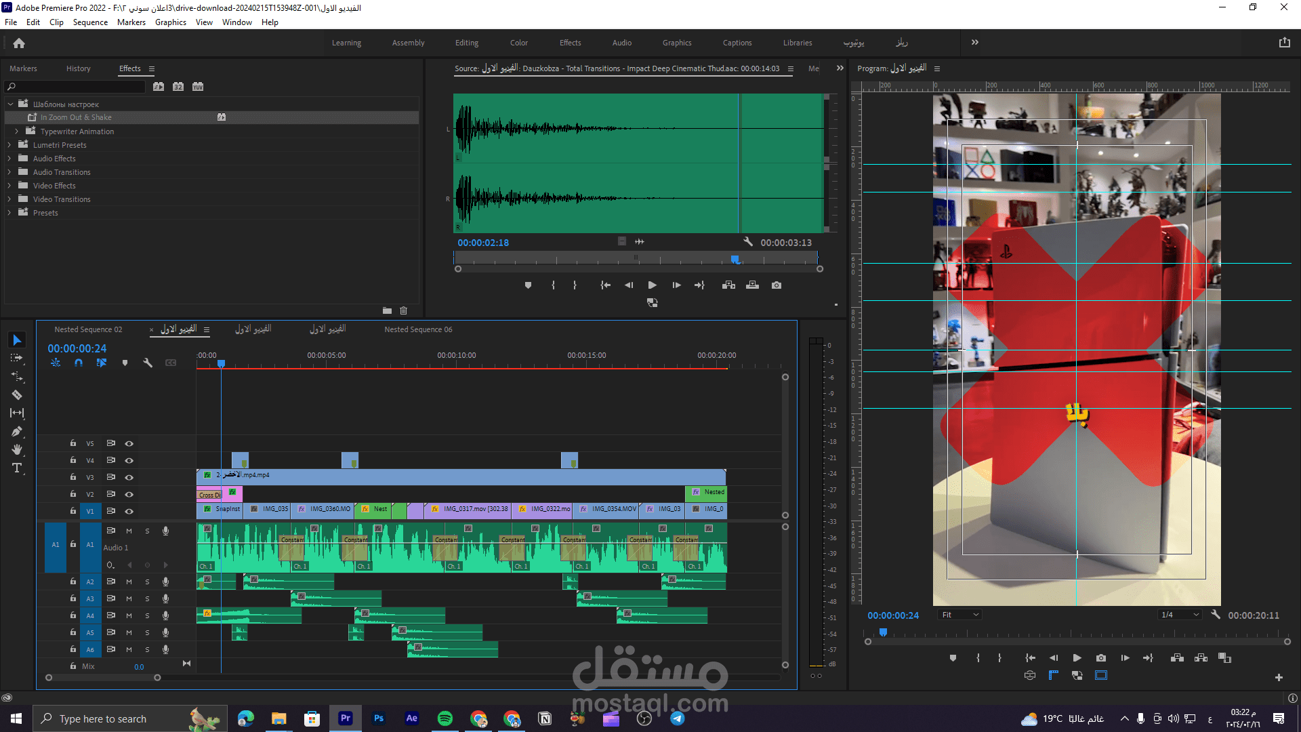1301x732 pixels.
Task: Select the Hand tool
Action: click(x=17, y=449)
